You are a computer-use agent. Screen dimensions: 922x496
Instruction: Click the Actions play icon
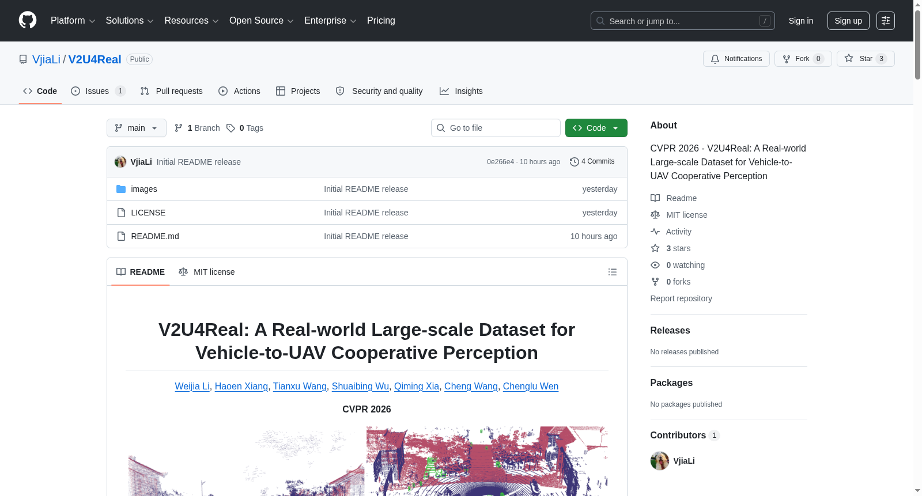tap(223, 91)
